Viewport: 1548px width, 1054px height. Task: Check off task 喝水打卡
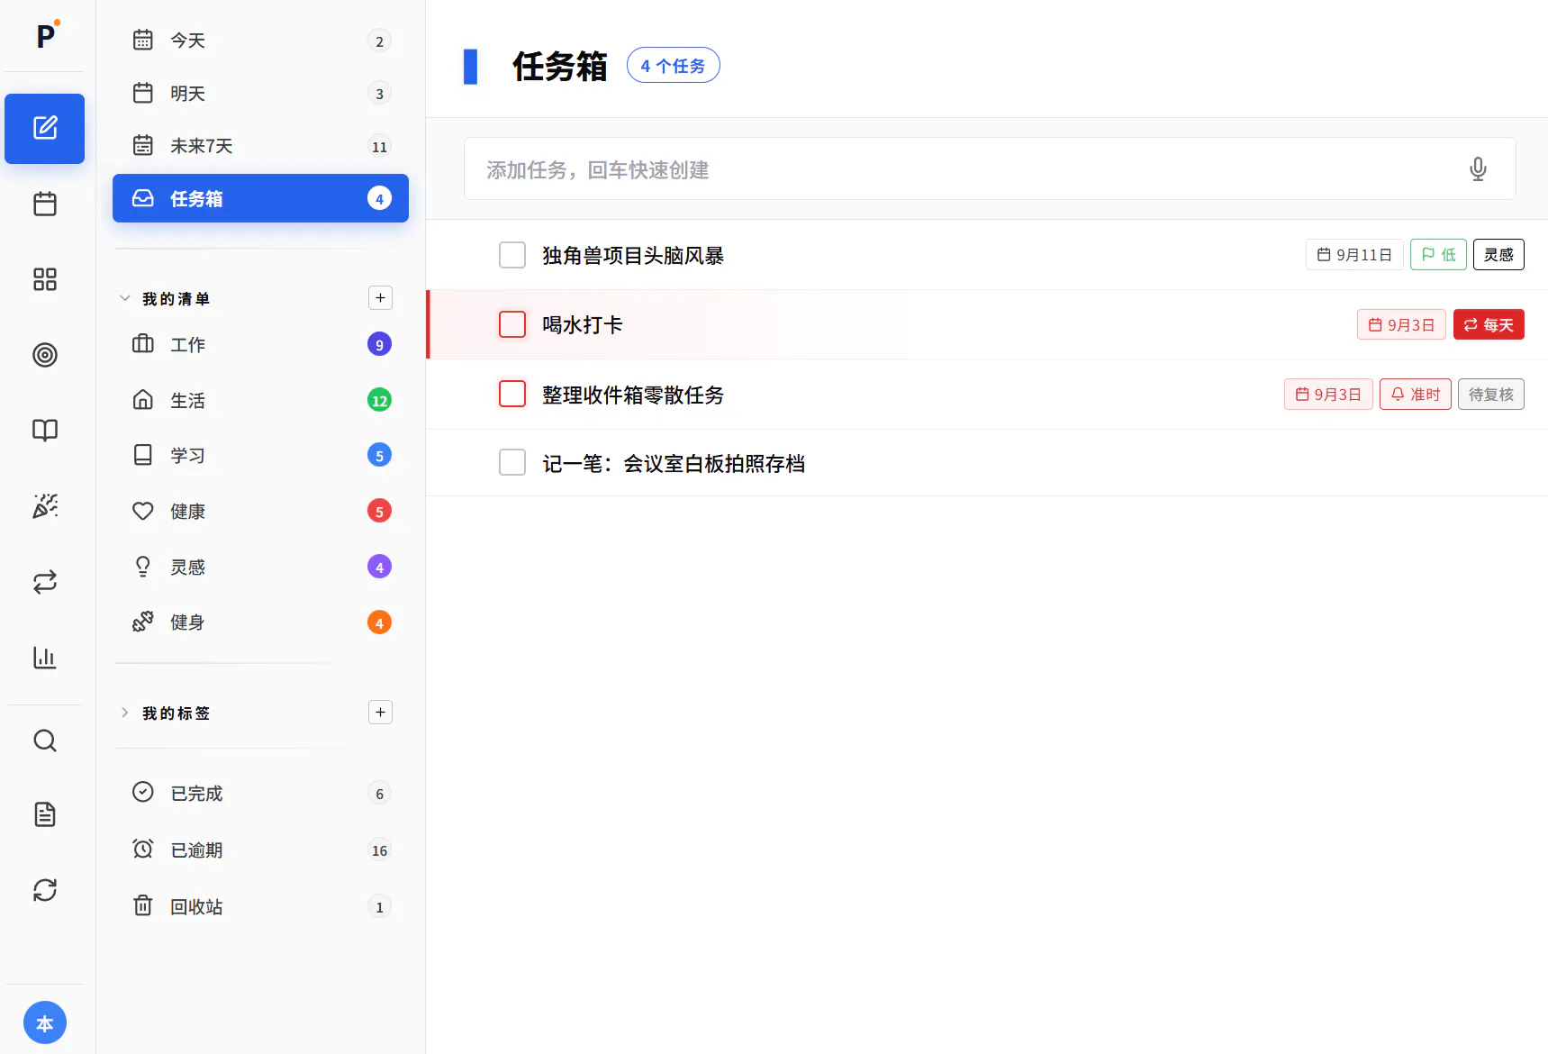(x=512, y=324)
